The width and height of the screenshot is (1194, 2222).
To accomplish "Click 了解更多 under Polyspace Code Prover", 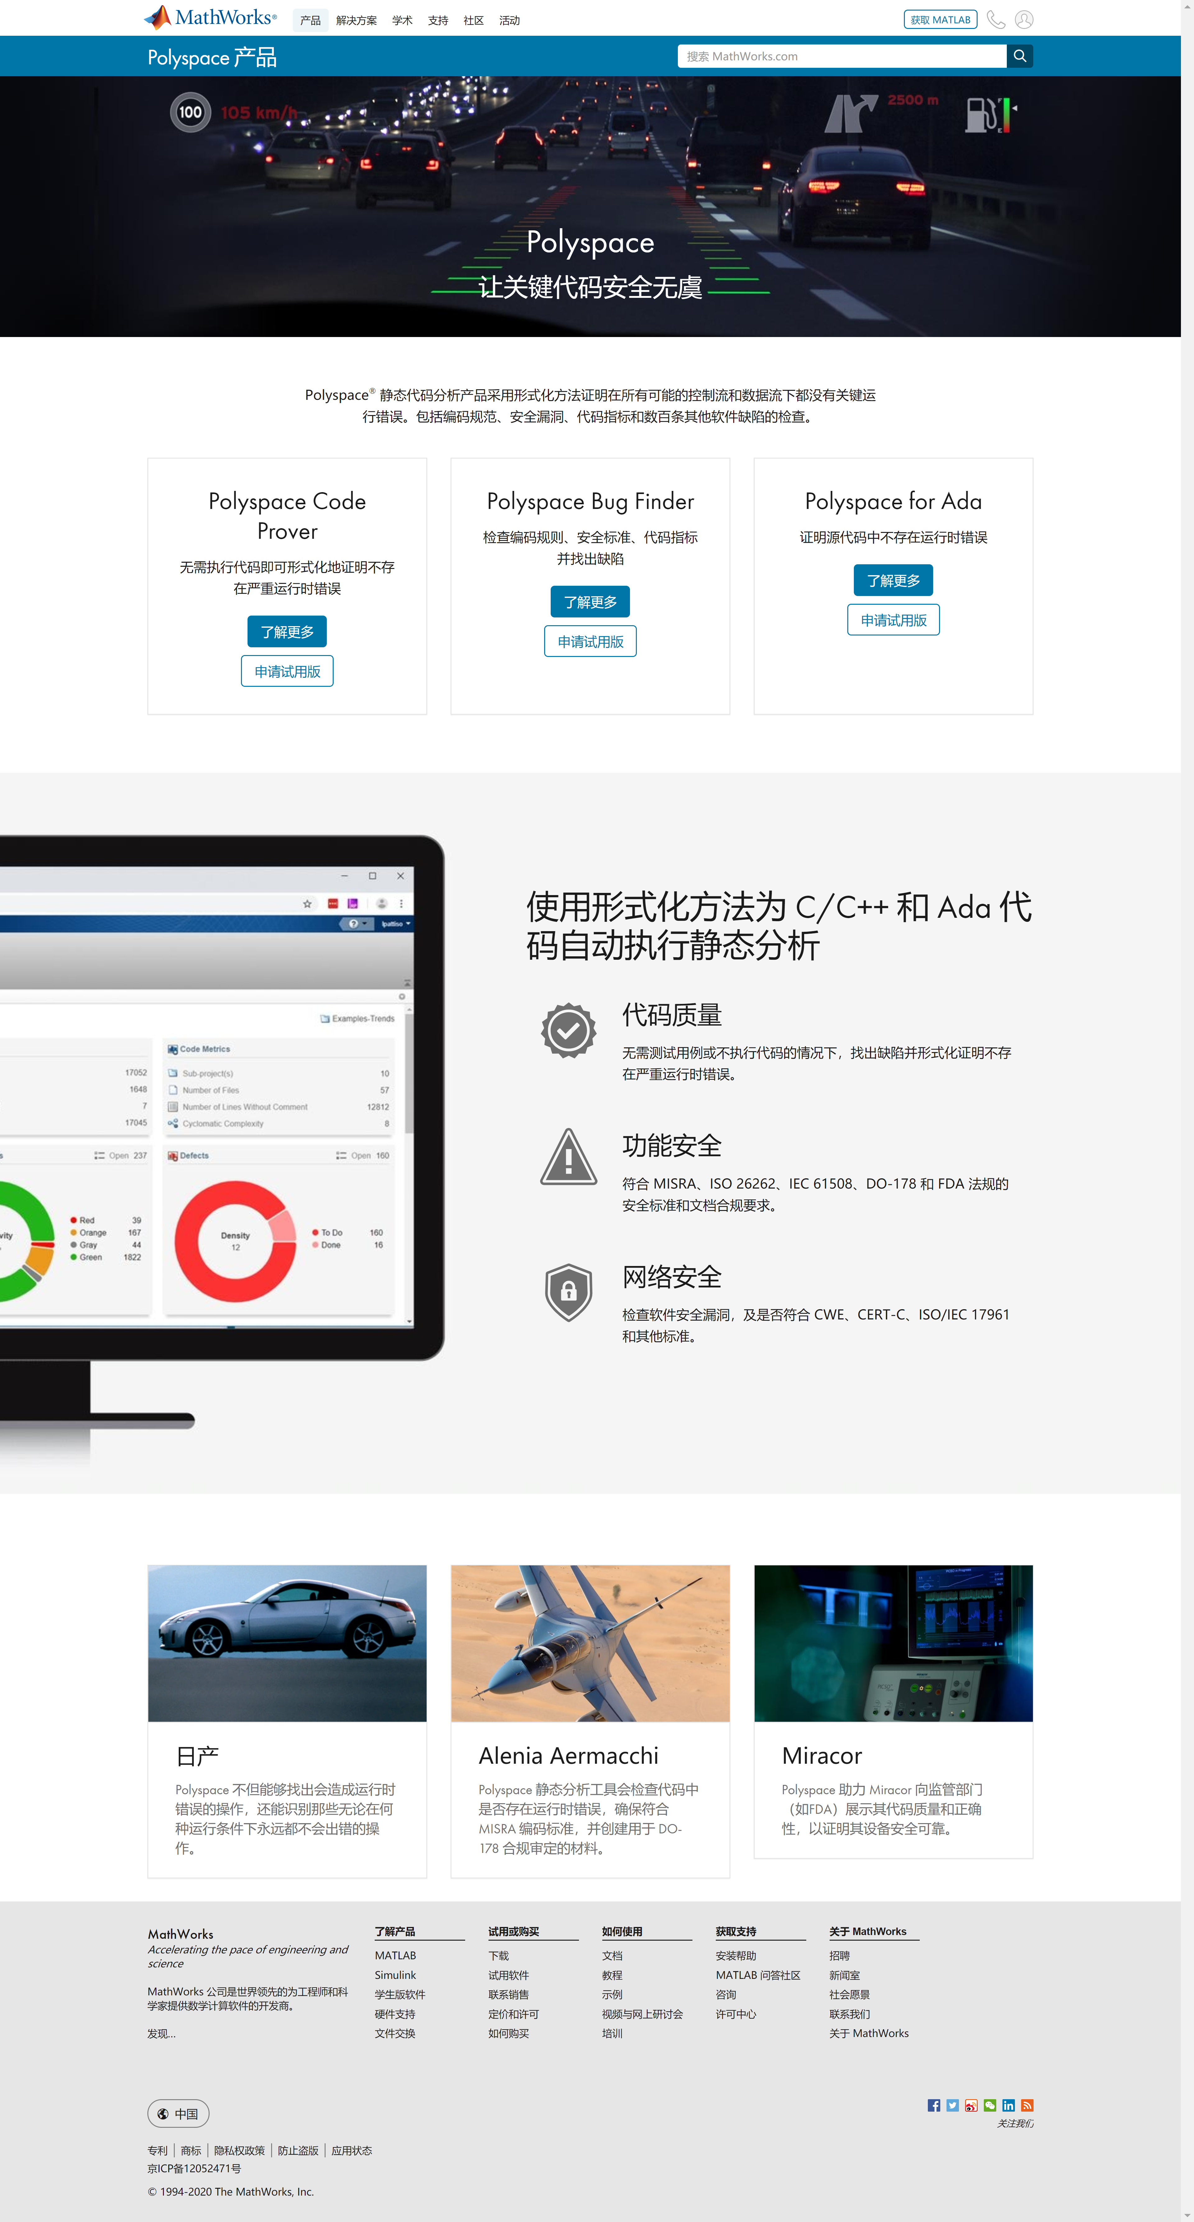I will coord(287,631).
